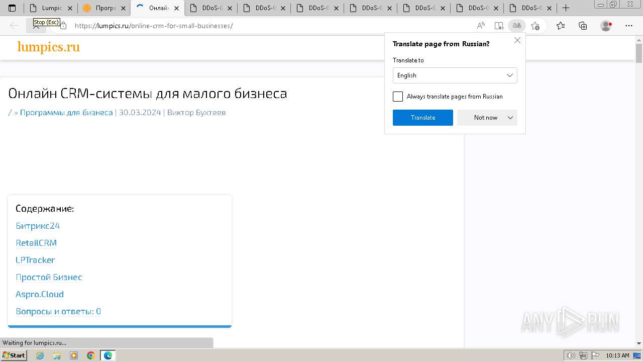The image size is (643, 362).
Task: Jump to RetailCRM section
Action: click(36, 243)
